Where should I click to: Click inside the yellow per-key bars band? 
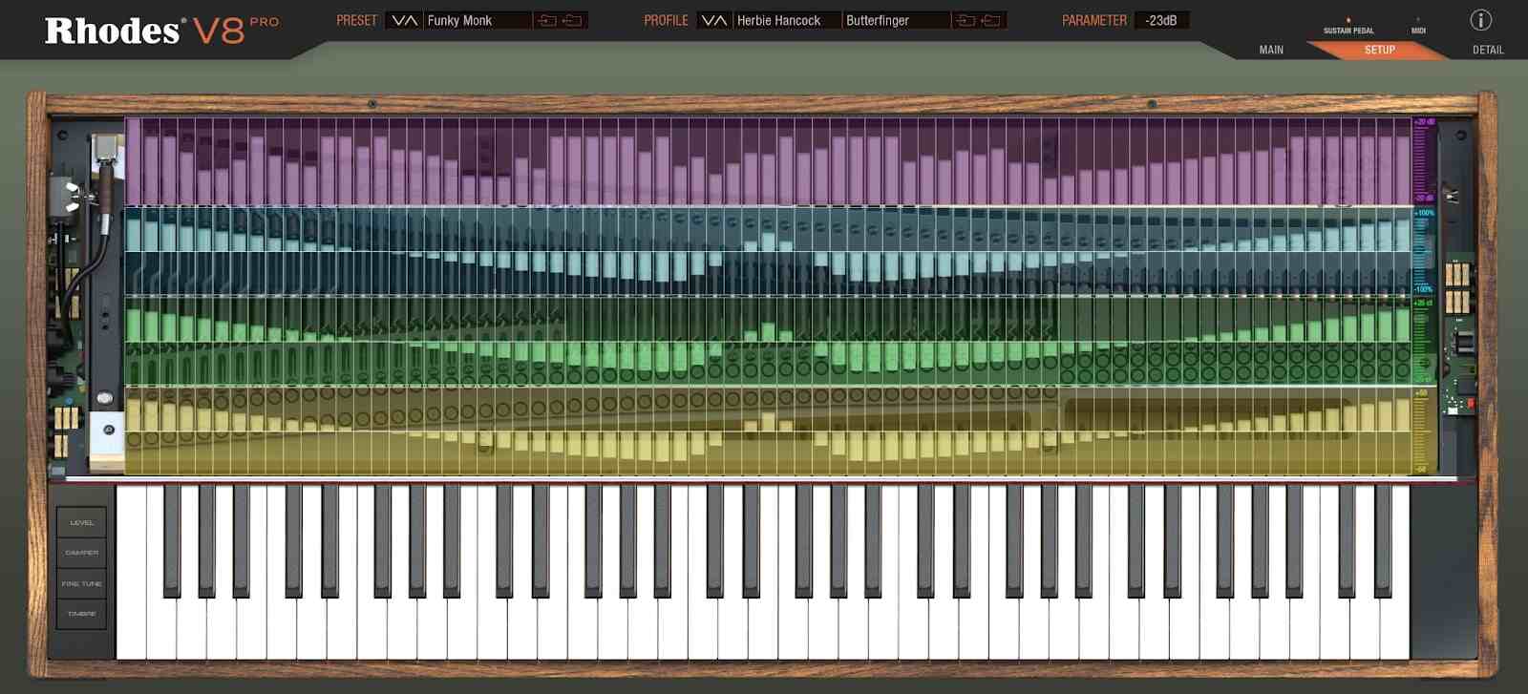[x=768, y=431]
